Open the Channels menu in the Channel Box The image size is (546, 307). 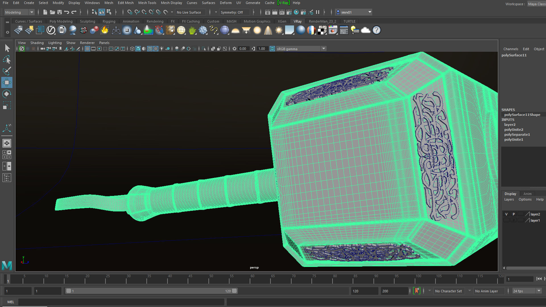point(511,49)
